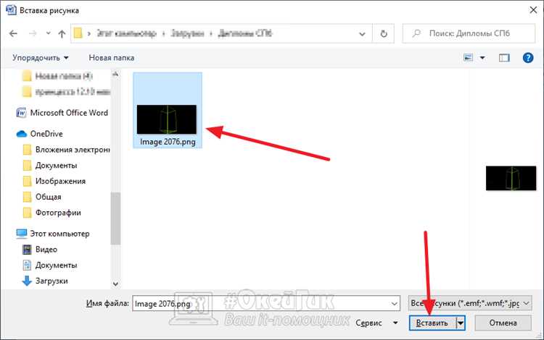This screenshot has height=340, width=544.
Task: Expand address bar history dropdown
Action: pos(362,34)
